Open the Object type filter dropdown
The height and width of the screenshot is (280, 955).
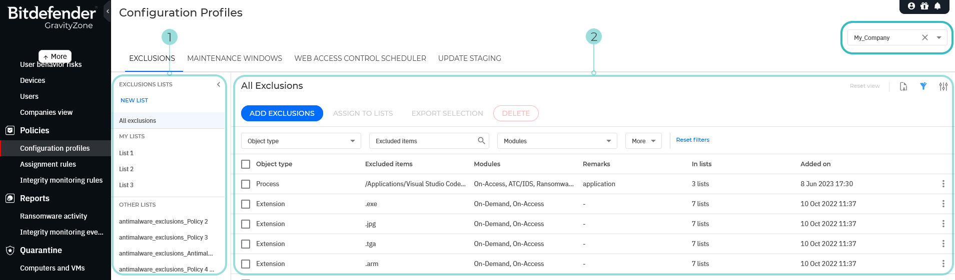[301, 141]
